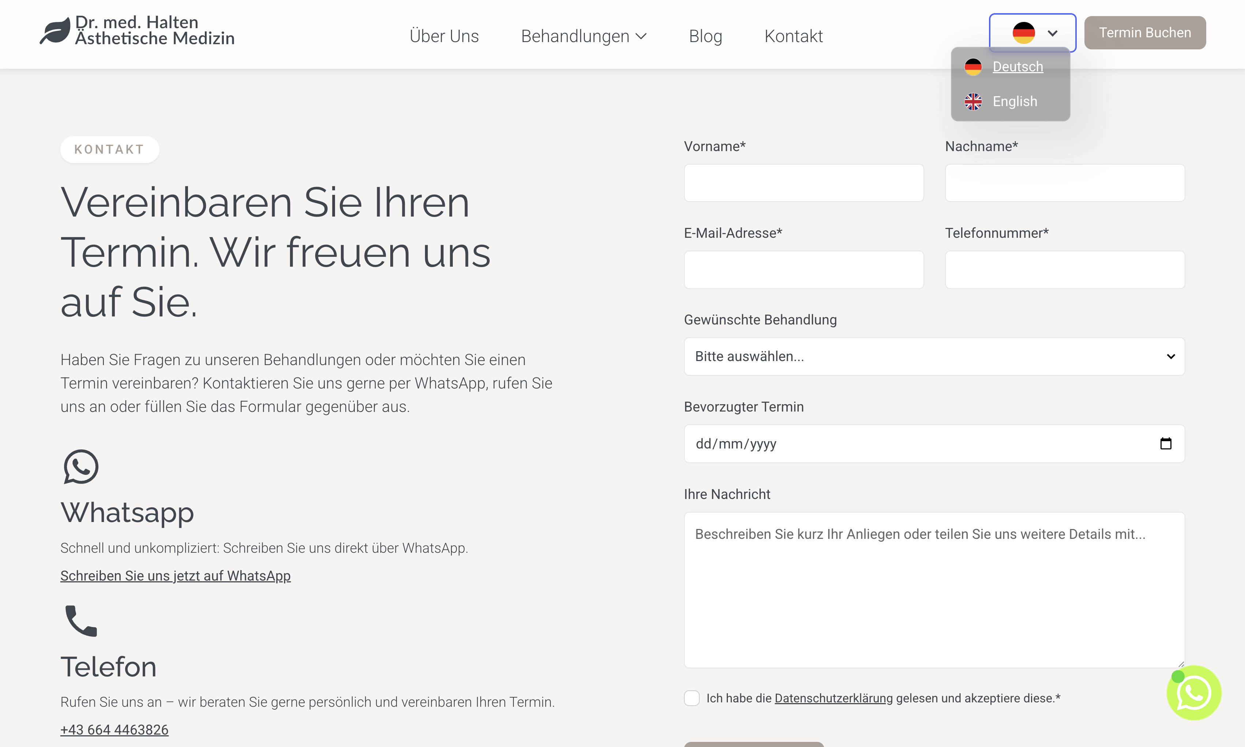The image size is (1245, 747).
Task: Click the WhatsApp outline icon above the Whatsapp heading
Action: [x=81, y=467]
